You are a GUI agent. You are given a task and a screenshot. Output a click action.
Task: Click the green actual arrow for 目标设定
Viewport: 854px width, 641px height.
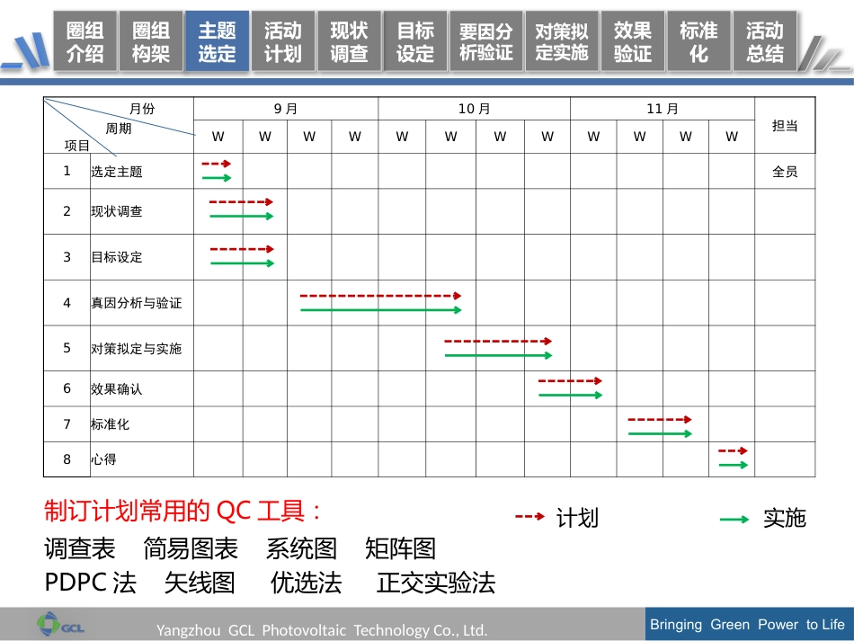(243, 263)
